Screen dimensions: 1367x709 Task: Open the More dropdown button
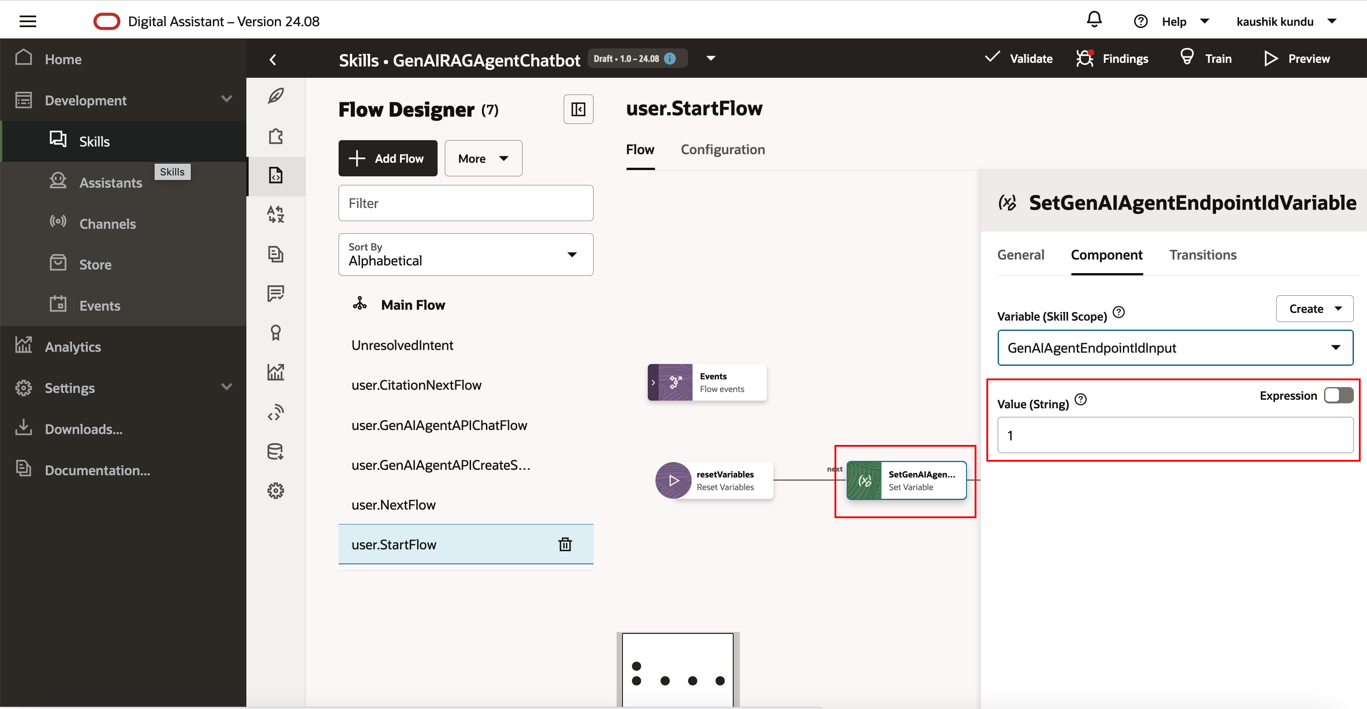click(483, 159)
